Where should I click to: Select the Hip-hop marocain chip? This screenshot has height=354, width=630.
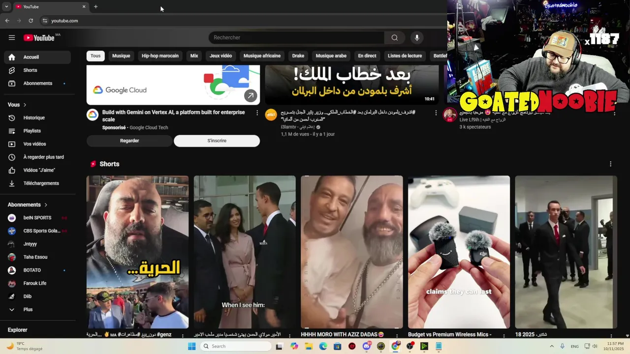point(160,56)
